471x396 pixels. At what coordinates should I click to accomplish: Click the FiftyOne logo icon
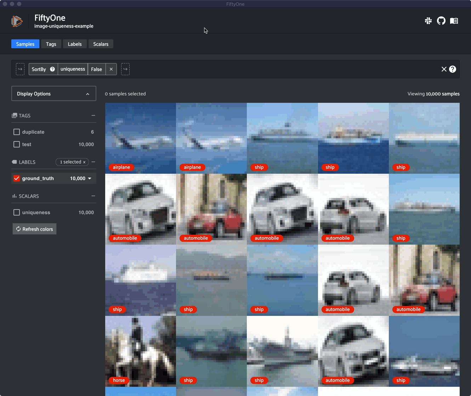[17, 21]
